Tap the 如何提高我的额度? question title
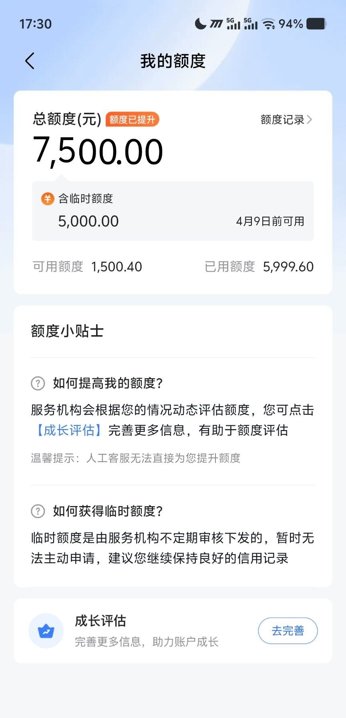The width and height of the screenshot is (346, 718). click(108, 383)
